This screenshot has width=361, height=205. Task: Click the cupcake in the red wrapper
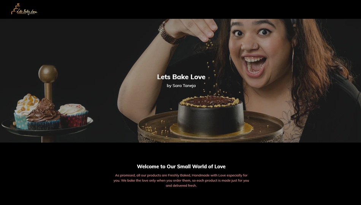point(74,115)
